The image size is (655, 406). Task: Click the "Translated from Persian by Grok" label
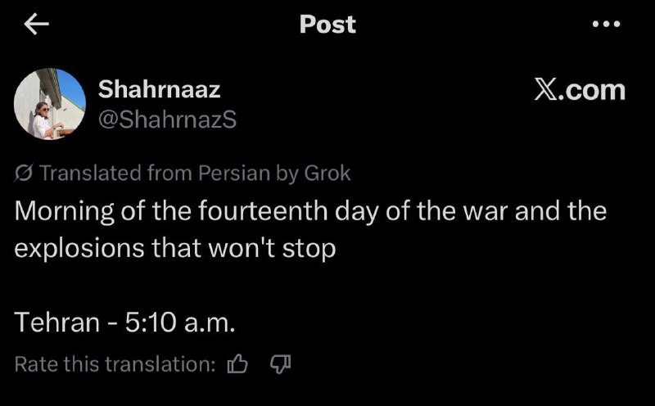195,174
